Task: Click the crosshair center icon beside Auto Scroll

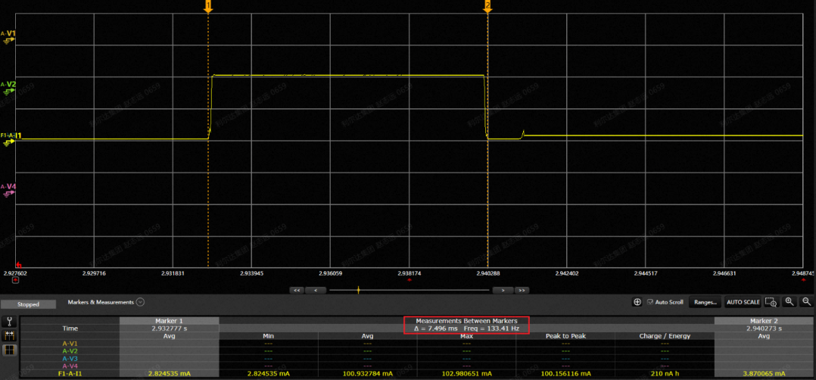Action: [637, 302]
